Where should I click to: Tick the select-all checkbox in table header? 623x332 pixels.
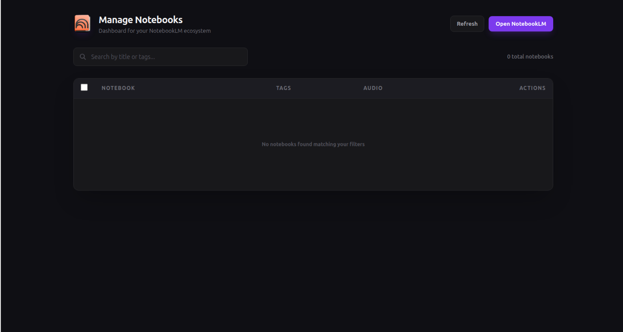pyautogui.click(x=84, y=87)
